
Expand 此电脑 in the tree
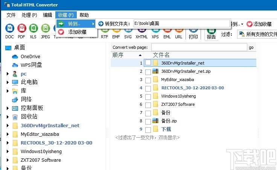(8, 82)
